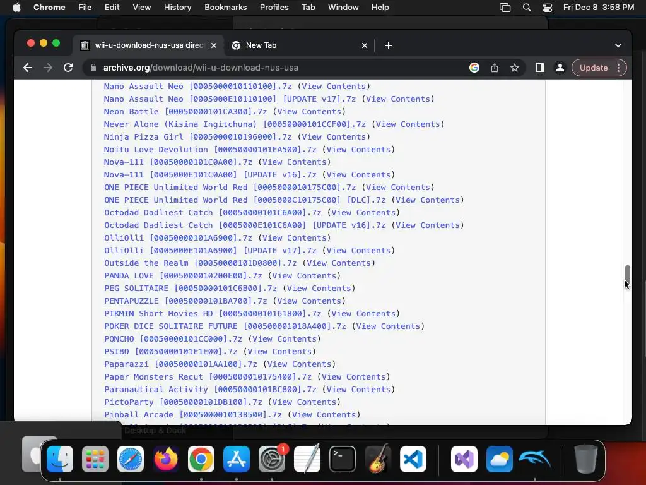Open Visual Studio Code from the Dock
The image size is (646, 485).
[x=413, y=459]
